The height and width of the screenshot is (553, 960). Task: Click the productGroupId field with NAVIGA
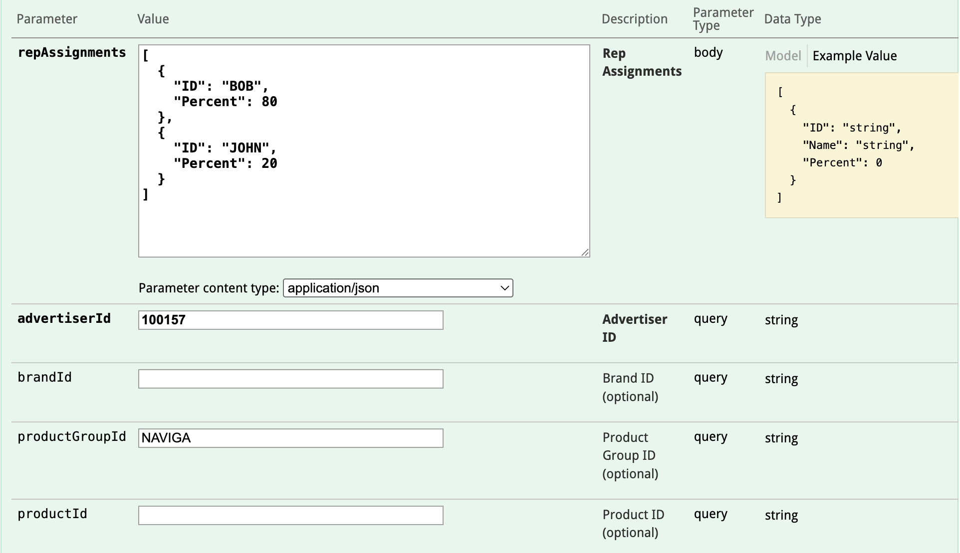[x=290, y=438]
